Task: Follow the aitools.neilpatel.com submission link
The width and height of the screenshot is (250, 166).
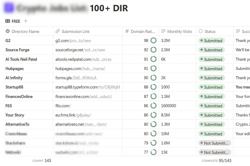Action: click(83, 59)
